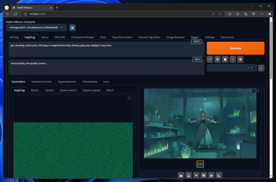
Task: Open browser settings and more menu
Action: tap(262, 14)
